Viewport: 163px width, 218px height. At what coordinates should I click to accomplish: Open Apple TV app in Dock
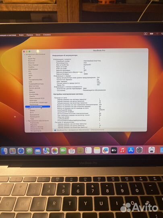coord(114,150)
